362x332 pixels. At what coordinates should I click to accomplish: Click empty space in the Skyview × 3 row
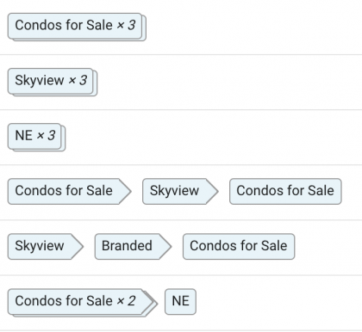click(230, 82)
